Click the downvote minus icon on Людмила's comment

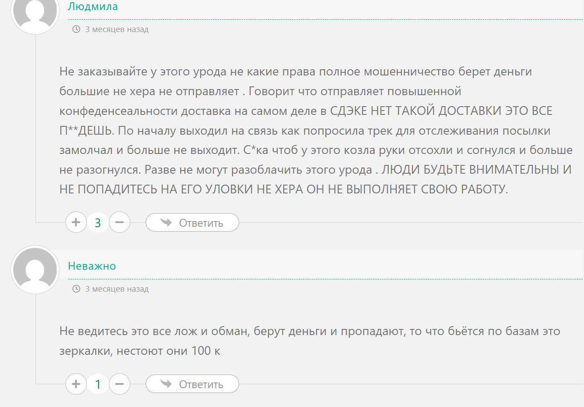119,222
